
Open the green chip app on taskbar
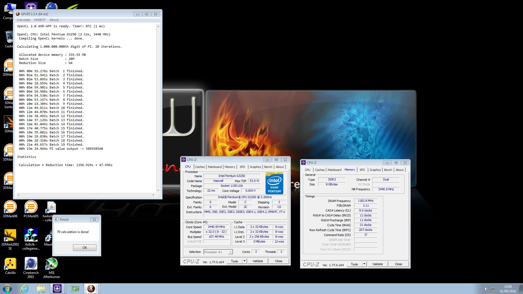pos(75,289)
